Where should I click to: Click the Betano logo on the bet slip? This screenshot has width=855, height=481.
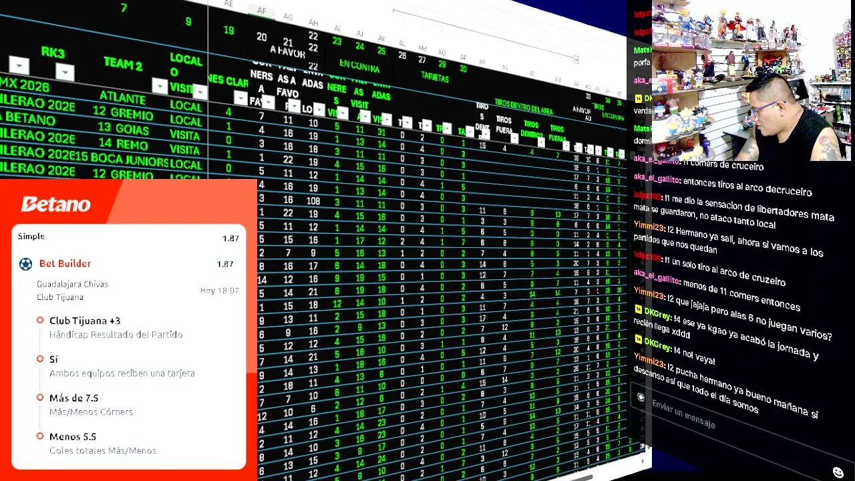(56, 204)
